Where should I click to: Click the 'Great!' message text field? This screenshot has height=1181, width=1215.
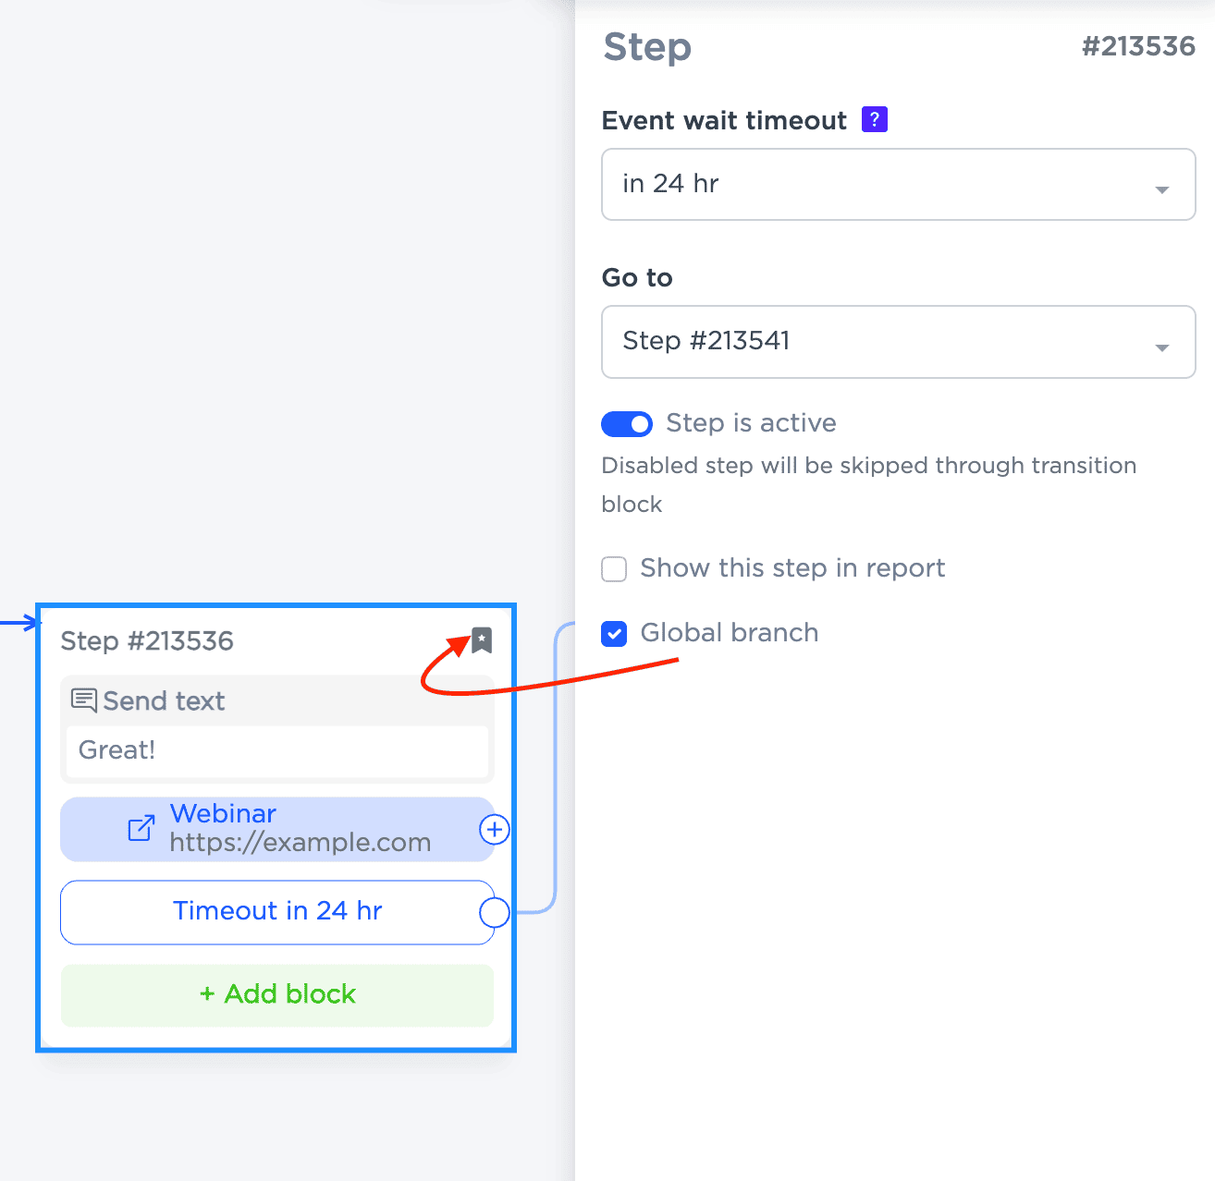tap(276, 750)
